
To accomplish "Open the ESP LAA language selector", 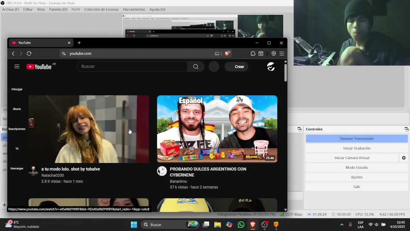I will point(361,225).
